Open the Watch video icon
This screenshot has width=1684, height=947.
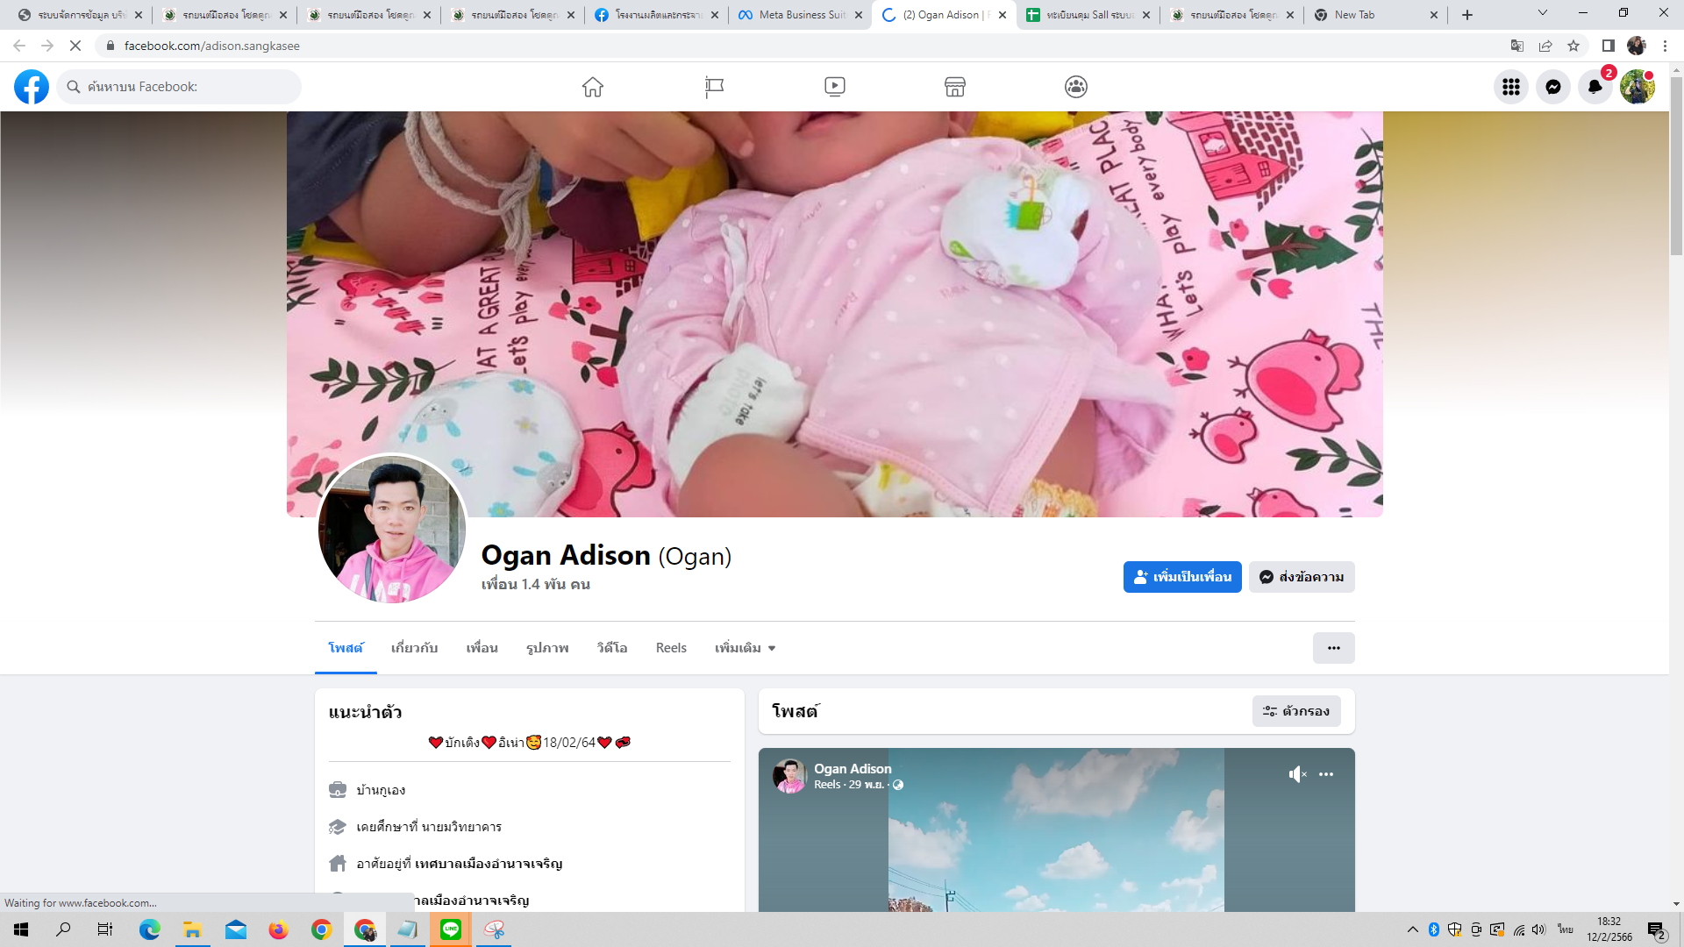click(x=834, y=87)
